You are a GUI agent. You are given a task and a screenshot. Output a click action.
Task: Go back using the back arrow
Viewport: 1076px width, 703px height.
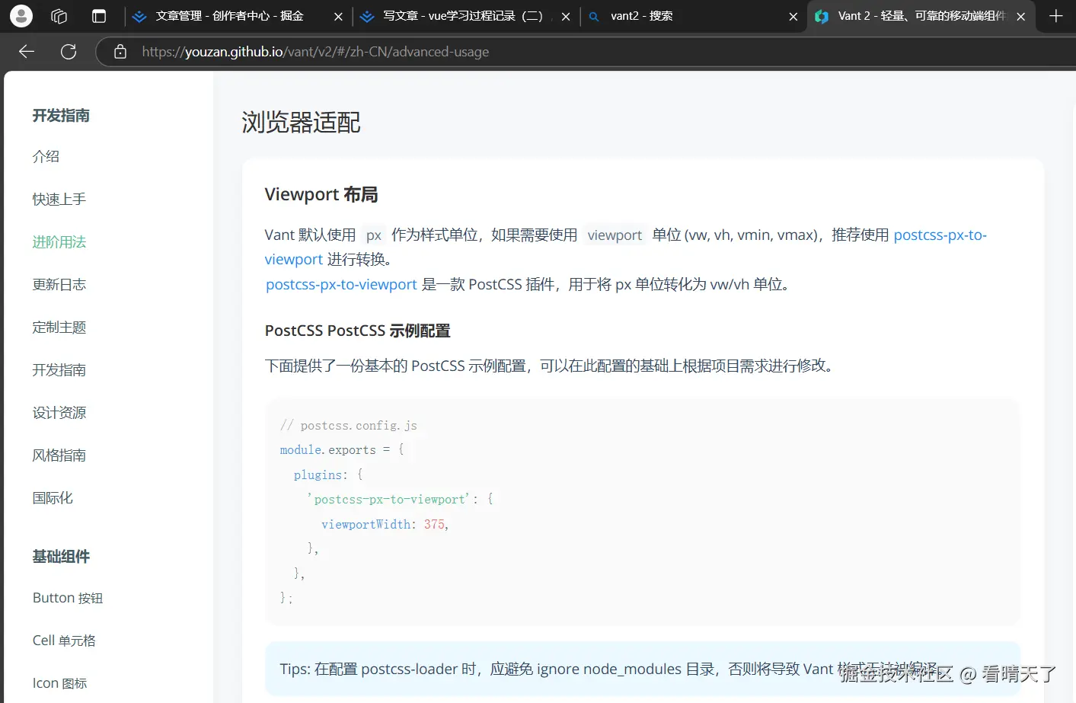[27, 52]
